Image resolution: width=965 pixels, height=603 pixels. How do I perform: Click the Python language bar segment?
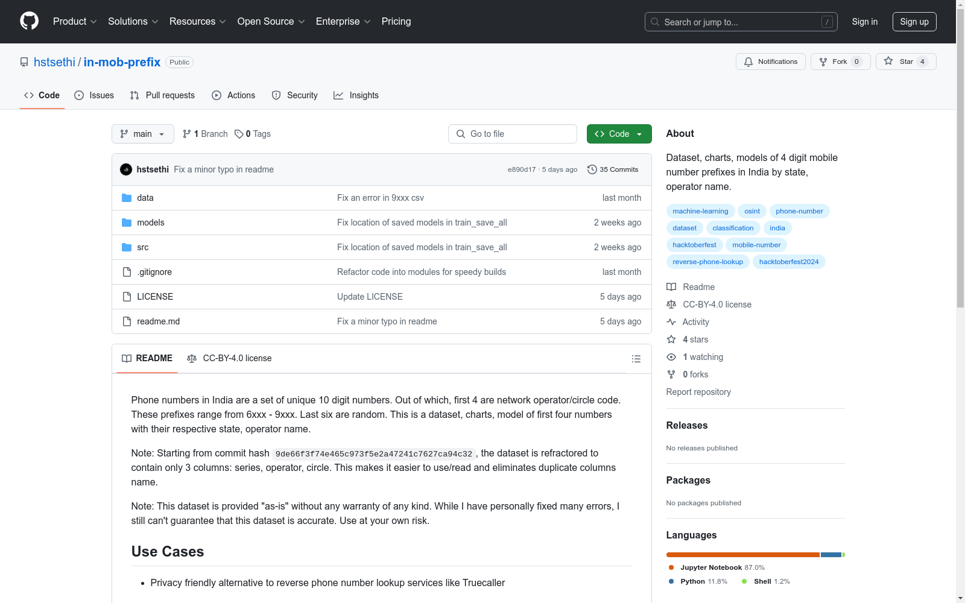(831, 555)
